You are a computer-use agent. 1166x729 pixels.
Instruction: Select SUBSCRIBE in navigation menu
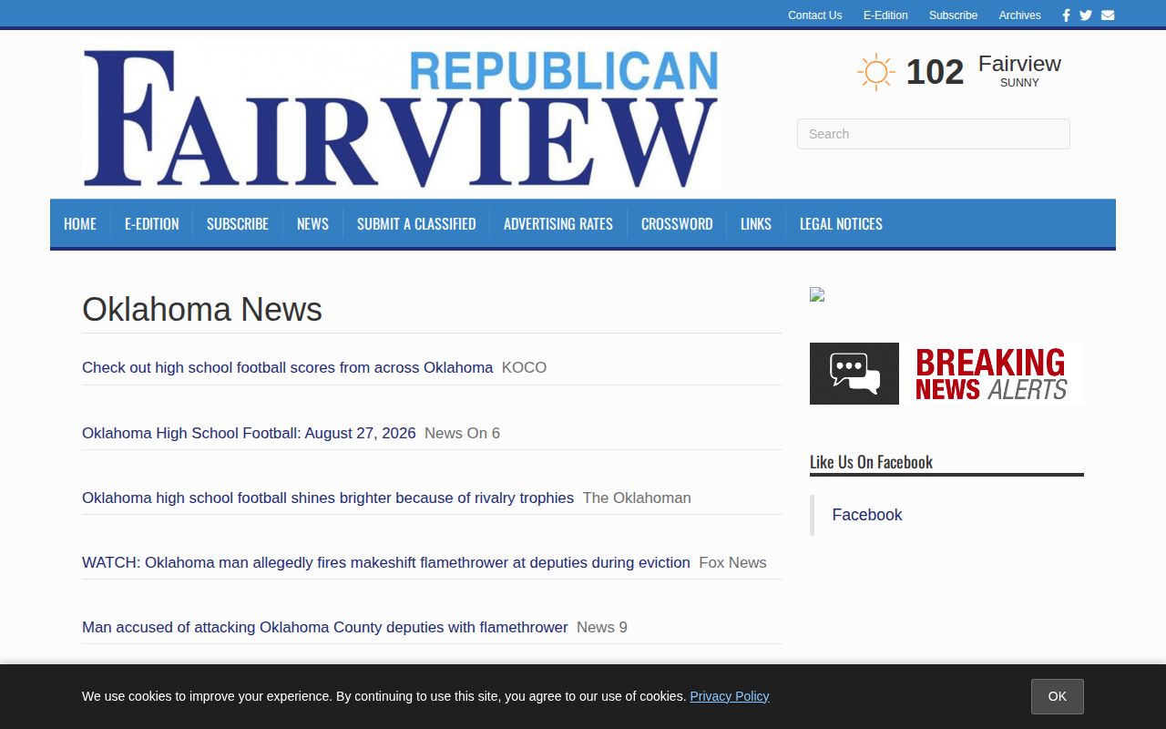[238, 224]
